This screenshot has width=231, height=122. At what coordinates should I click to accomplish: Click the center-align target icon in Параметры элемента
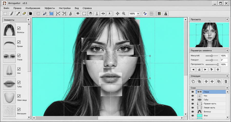click(x=218, y=69)
